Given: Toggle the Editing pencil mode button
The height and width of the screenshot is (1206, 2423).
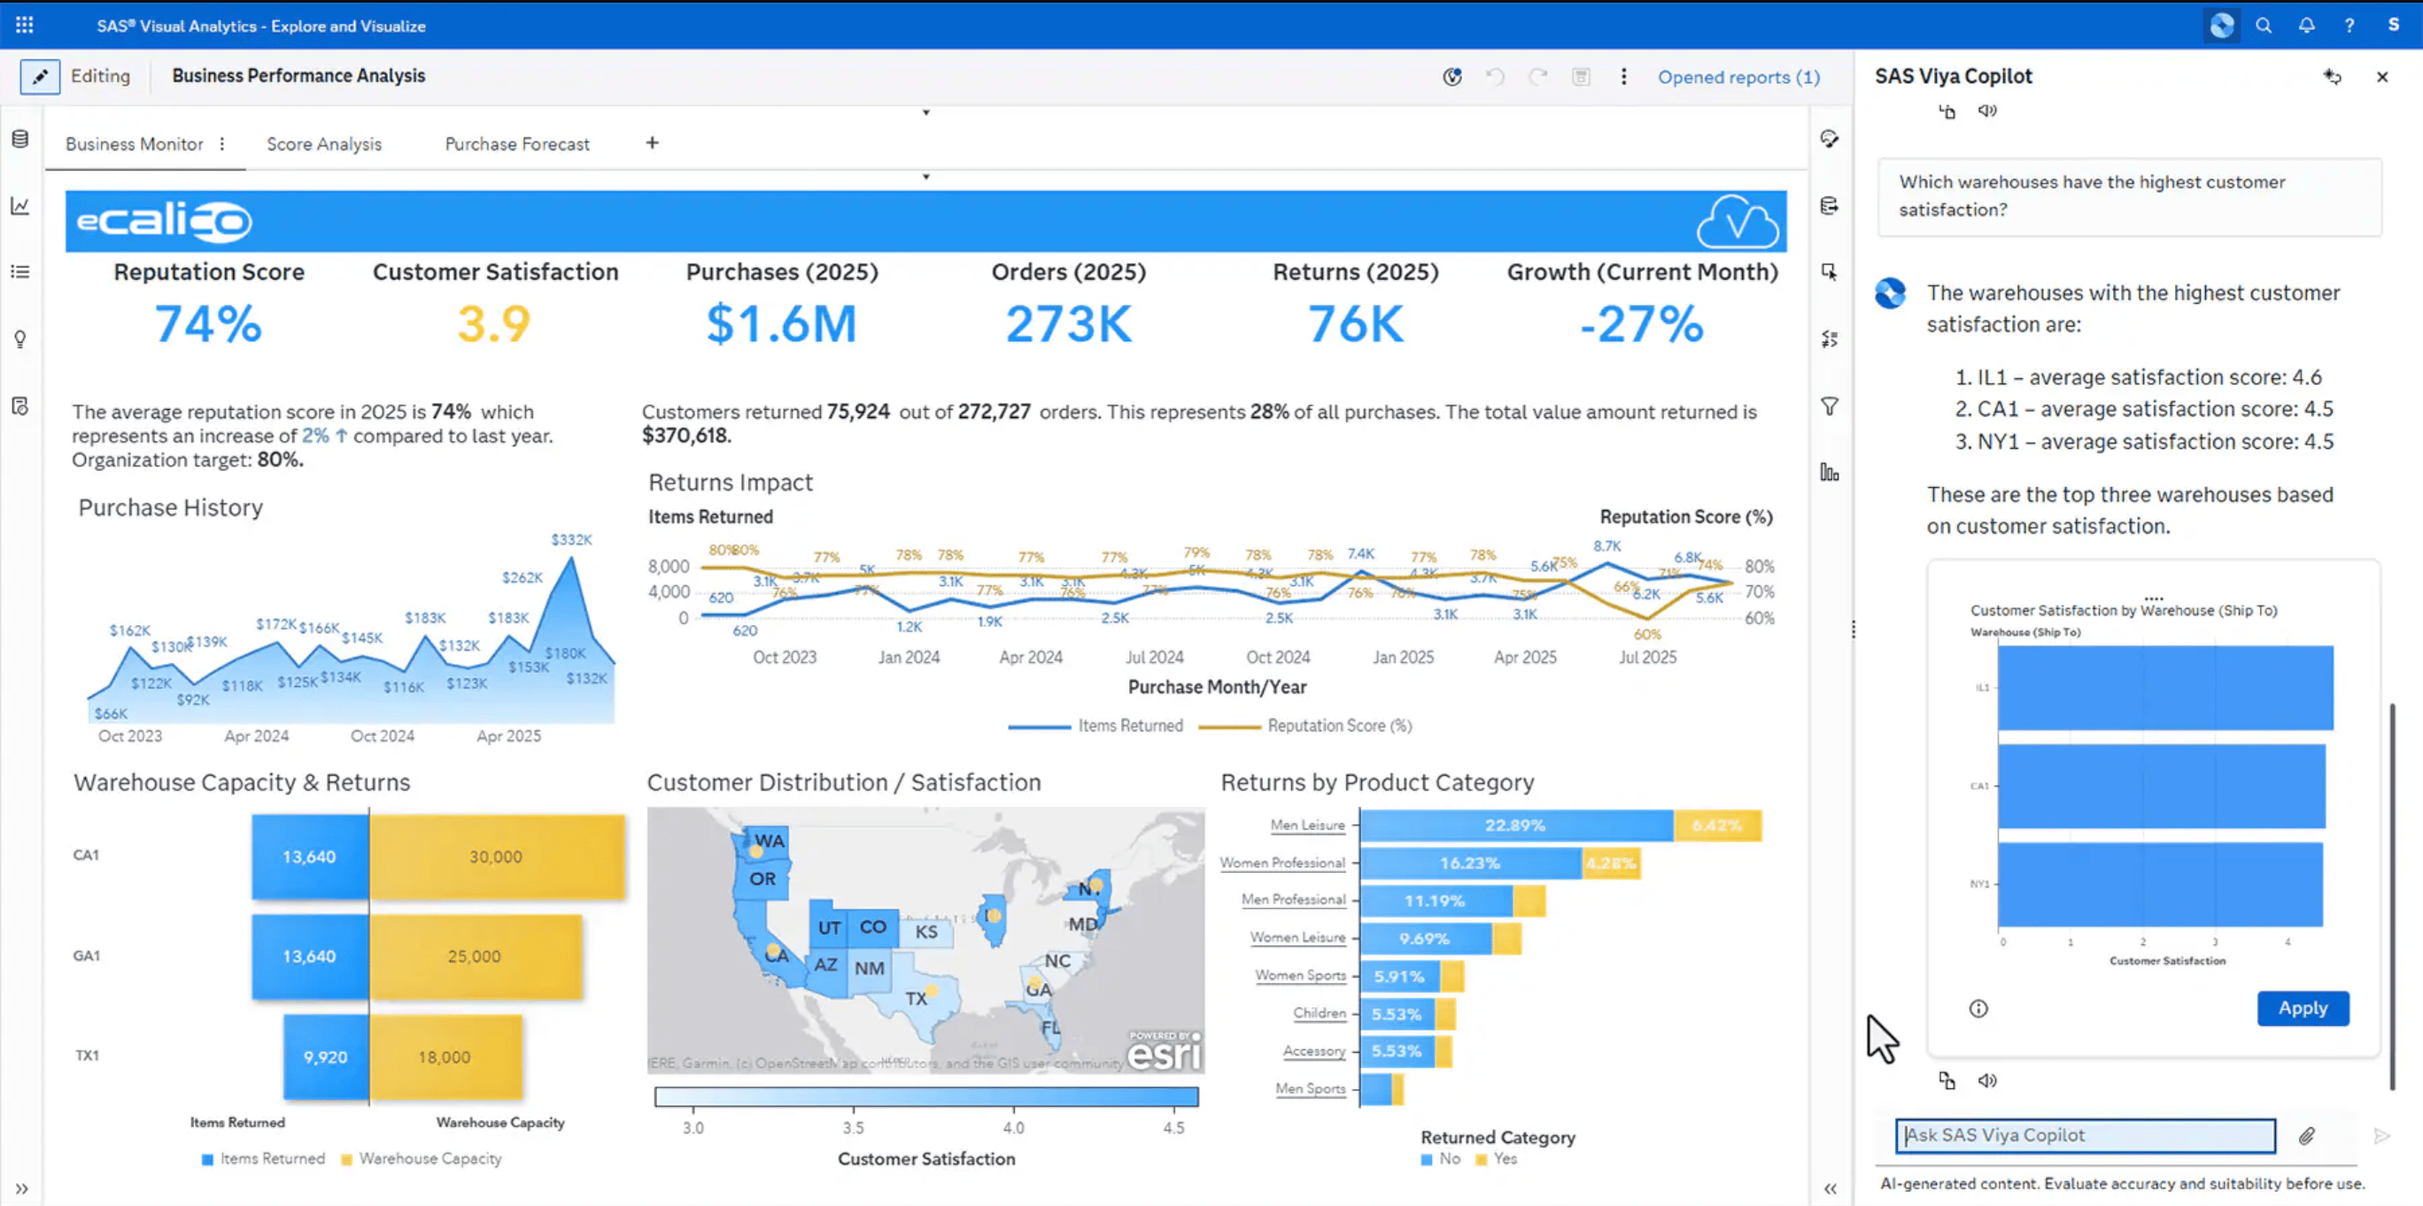Looking at the screenshot, I should click(x=40, y=76).
